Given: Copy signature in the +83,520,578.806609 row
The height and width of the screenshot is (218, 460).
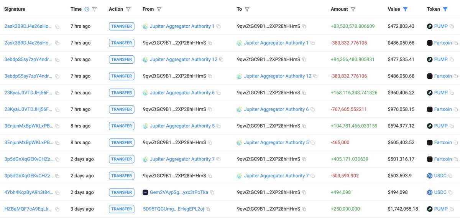Looking at the screenshot, I should [57, 26].
